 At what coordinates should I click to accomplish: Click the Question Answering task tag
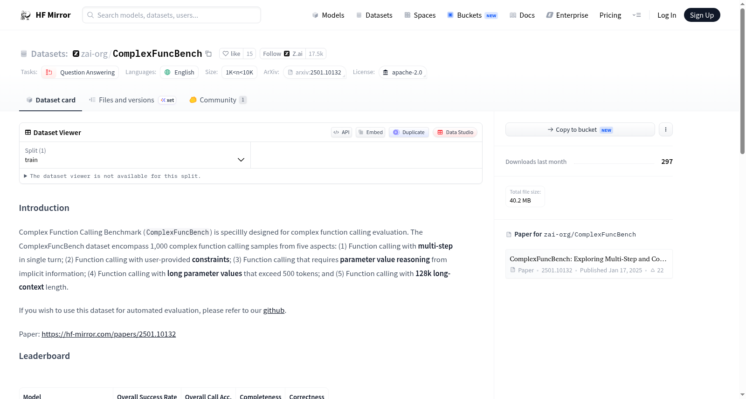point(80,72)
